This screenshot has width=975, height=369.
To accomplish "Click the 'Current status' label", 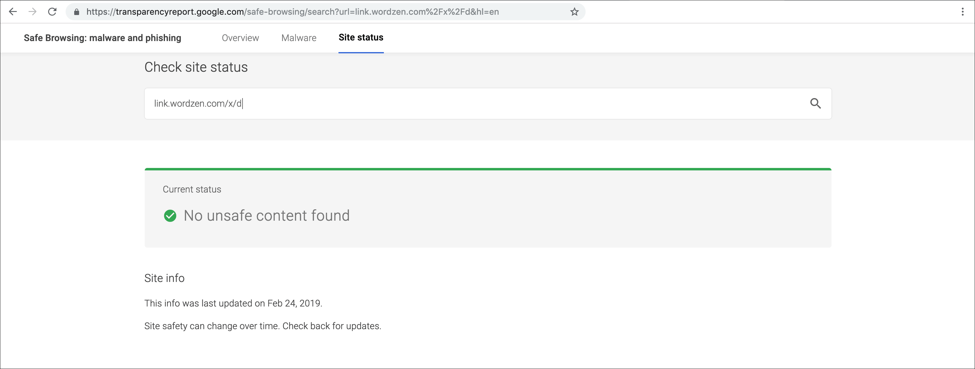I will click(192, 189).
